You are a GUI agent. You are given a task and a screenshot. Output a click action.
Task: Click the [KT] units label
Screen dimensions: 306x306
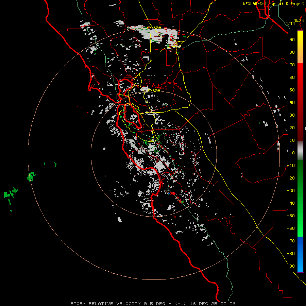click(x=290, y=23)
